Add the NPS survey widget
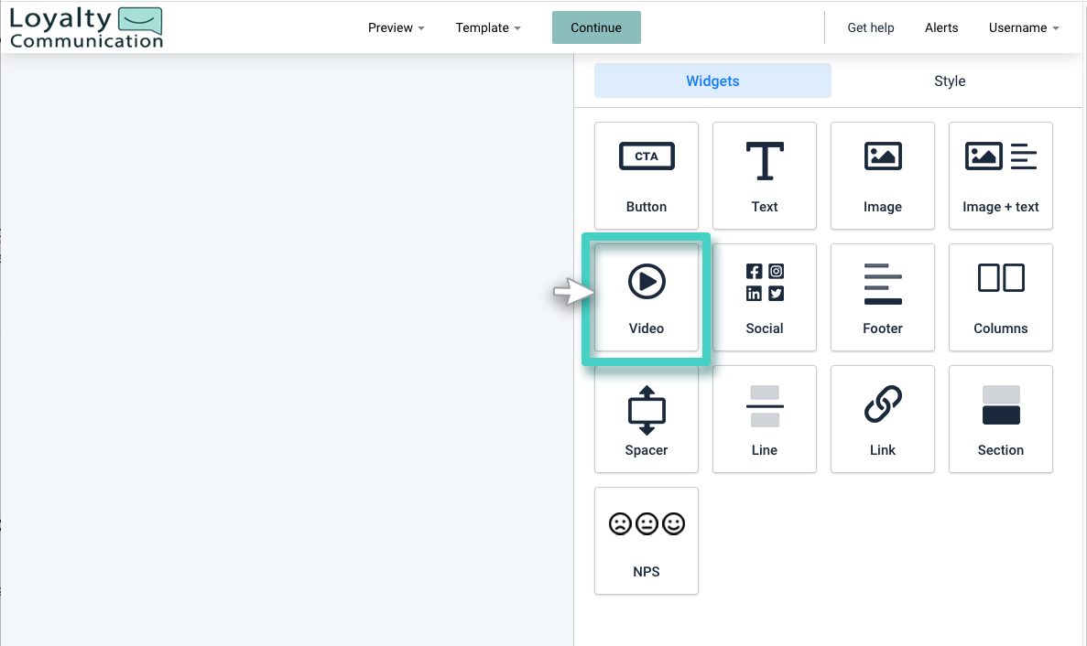The width and height of the screenshot is (1087, 646). click(x=647, y=541)
